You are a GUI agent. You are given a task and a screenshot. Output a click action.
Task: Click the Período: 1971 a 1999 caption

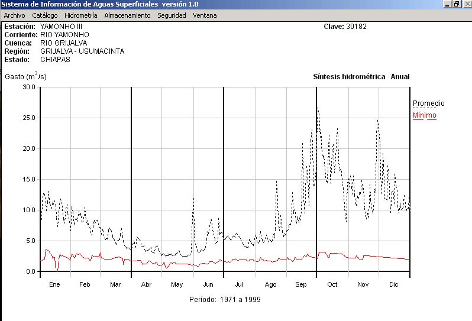[x=225, y=300]
